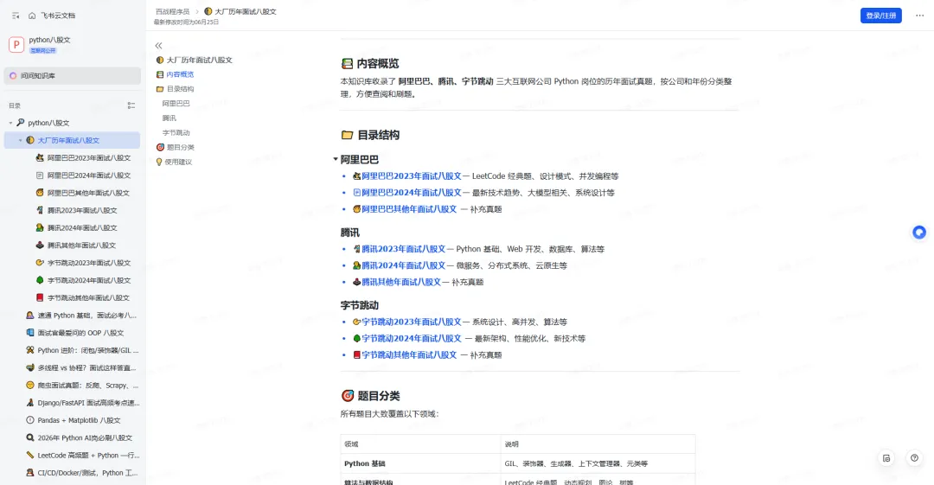934x485 pixels.
Task: Collapse outline panel with double chevron
Action: [158, 46]
